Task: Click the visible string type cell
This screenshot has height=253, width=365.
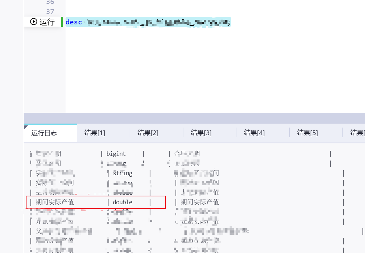Action: 123,173
